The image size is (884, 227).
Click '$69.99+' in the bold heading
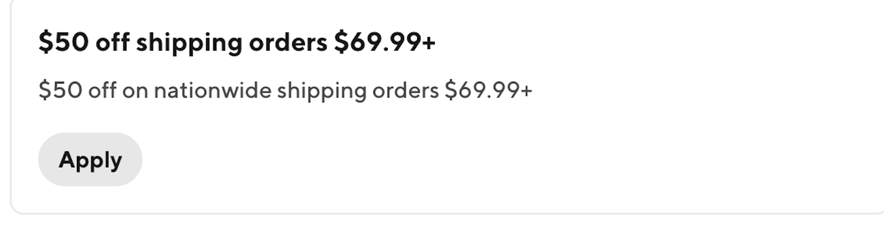click(385, 43)
